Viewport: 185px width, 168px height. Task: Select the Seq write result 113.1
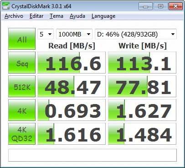142,63
